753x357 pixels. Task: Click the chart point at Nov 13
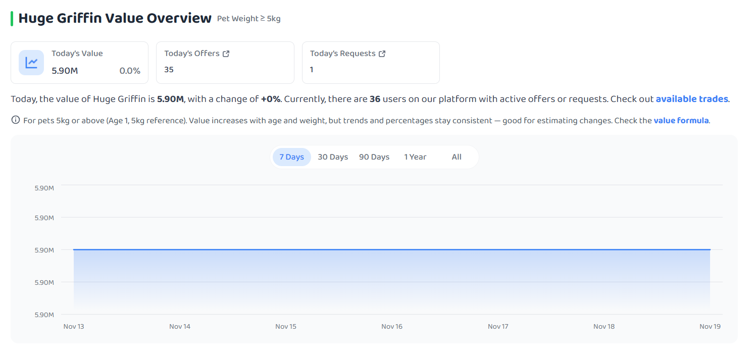pos(74,249)
